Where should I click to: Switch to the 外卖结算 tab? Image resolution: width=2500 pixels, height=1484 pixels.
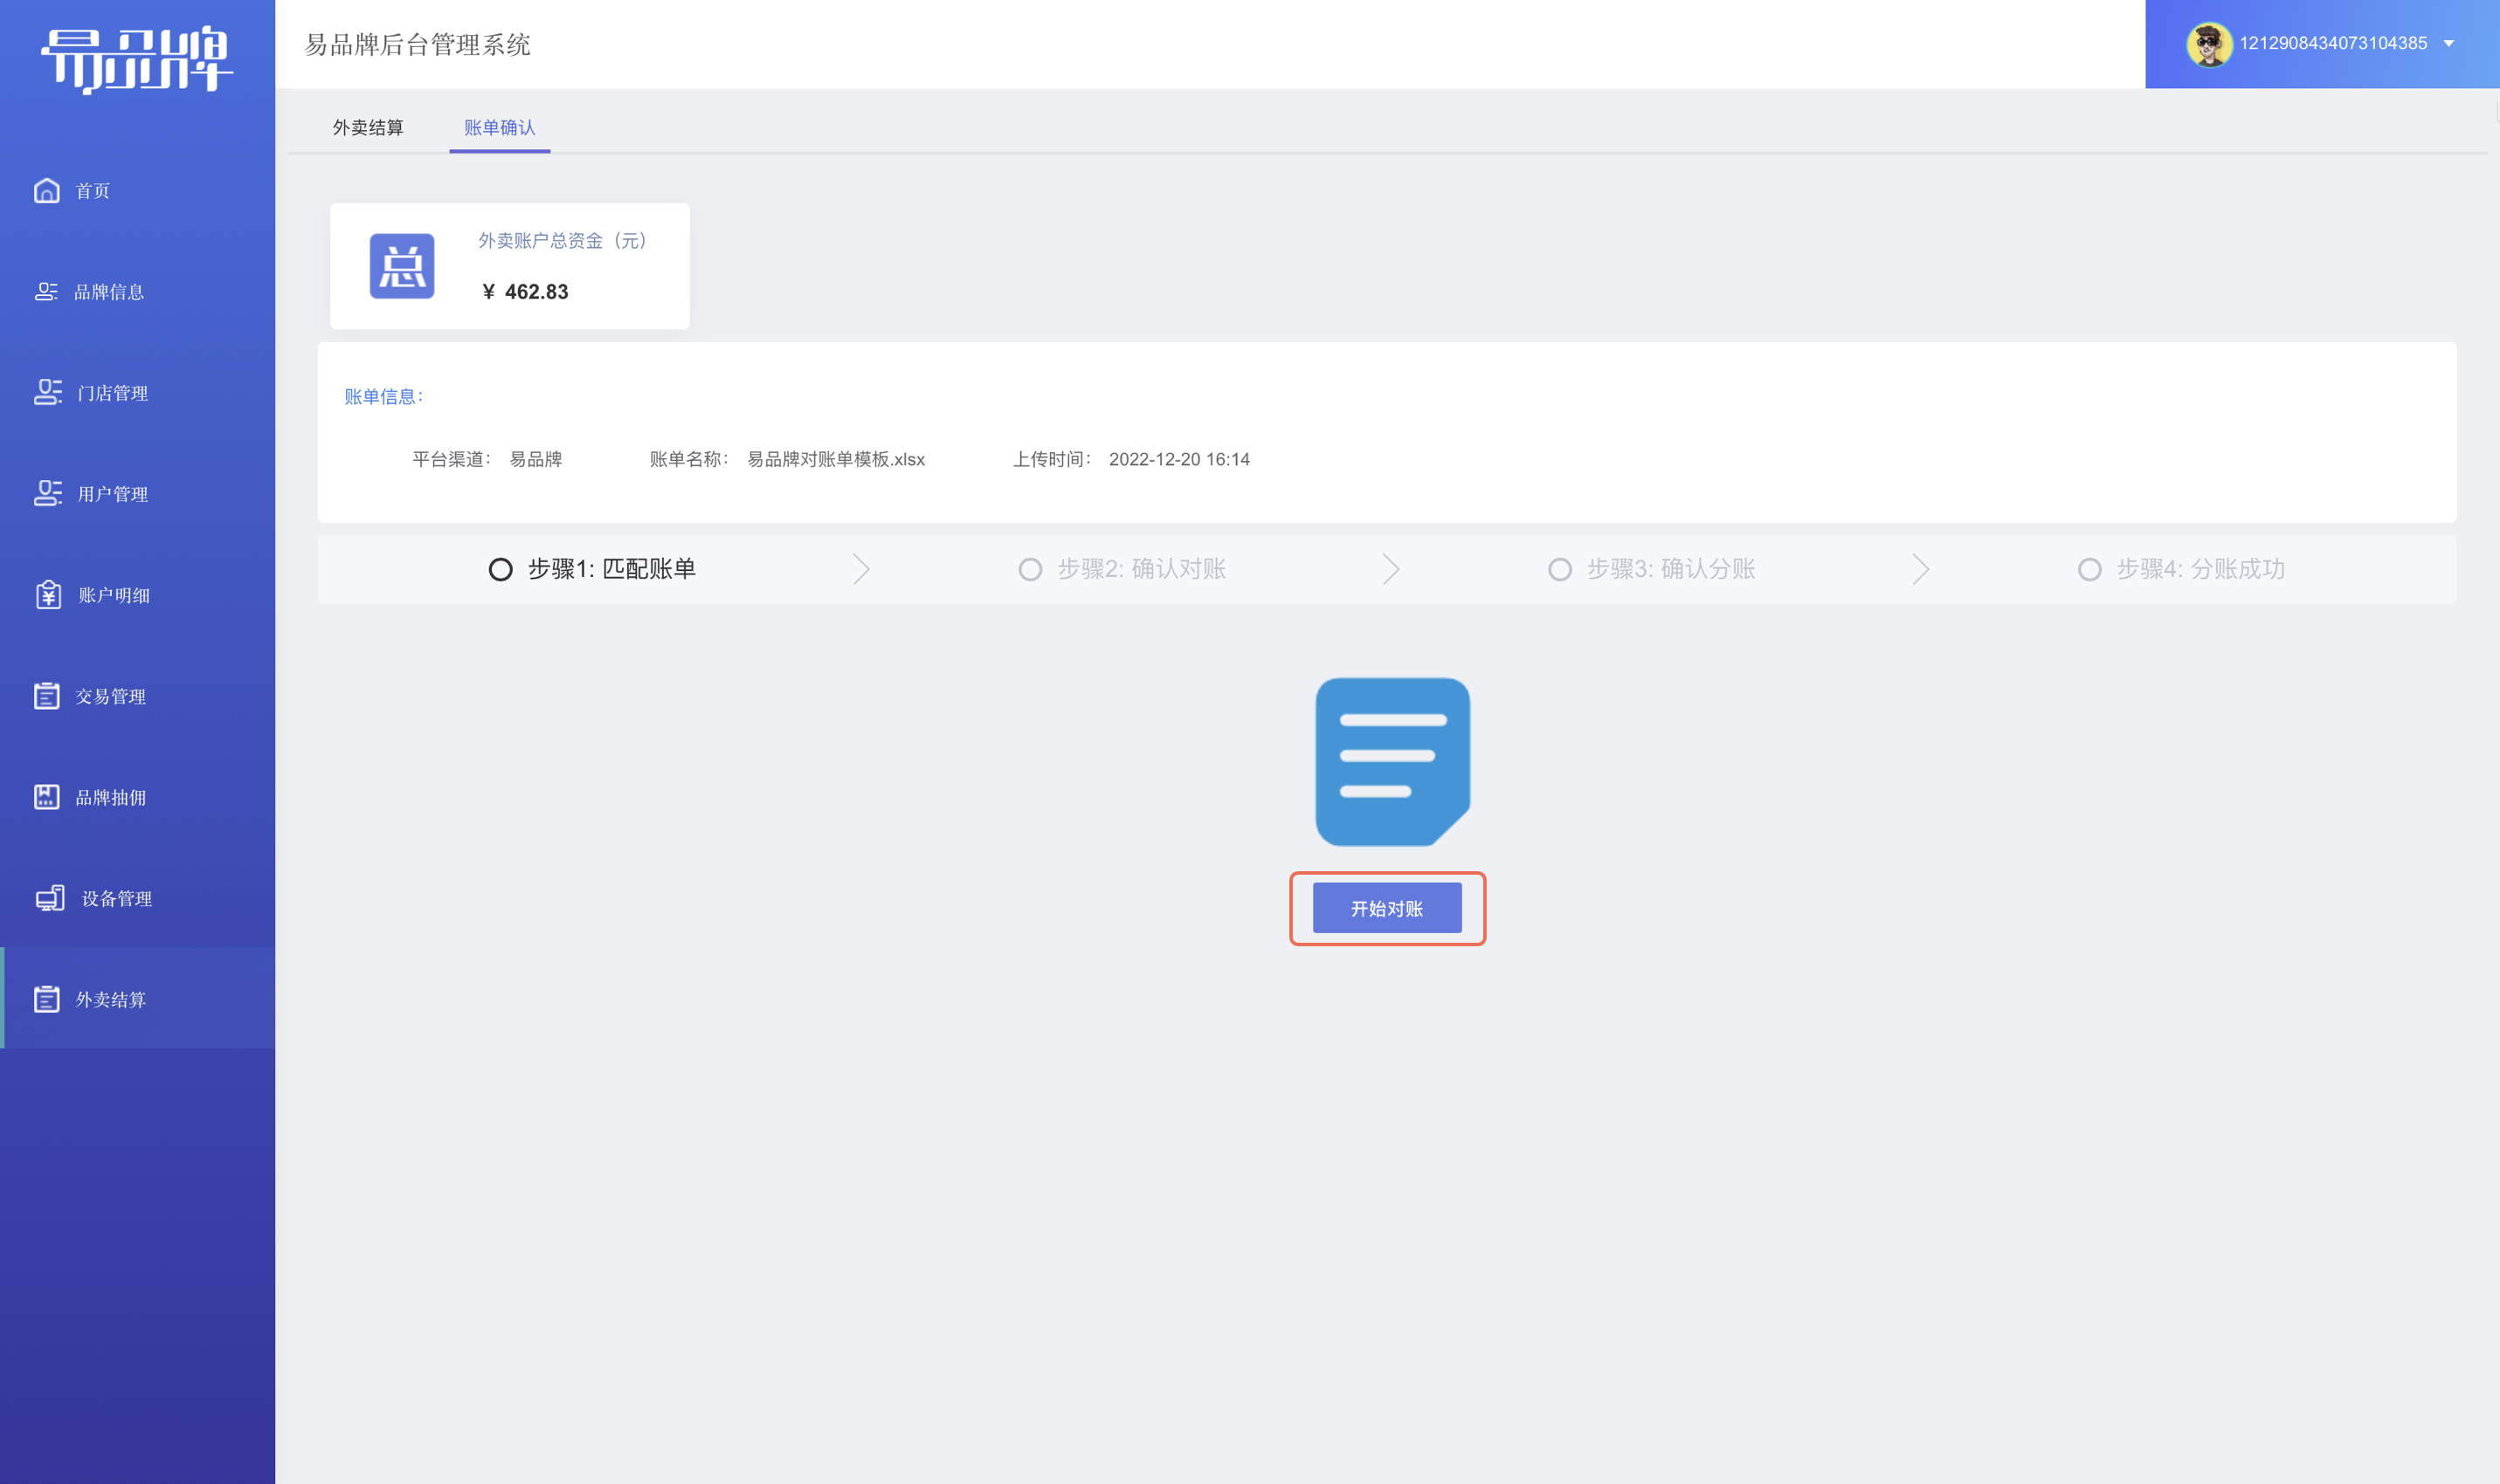click(368, 127)
